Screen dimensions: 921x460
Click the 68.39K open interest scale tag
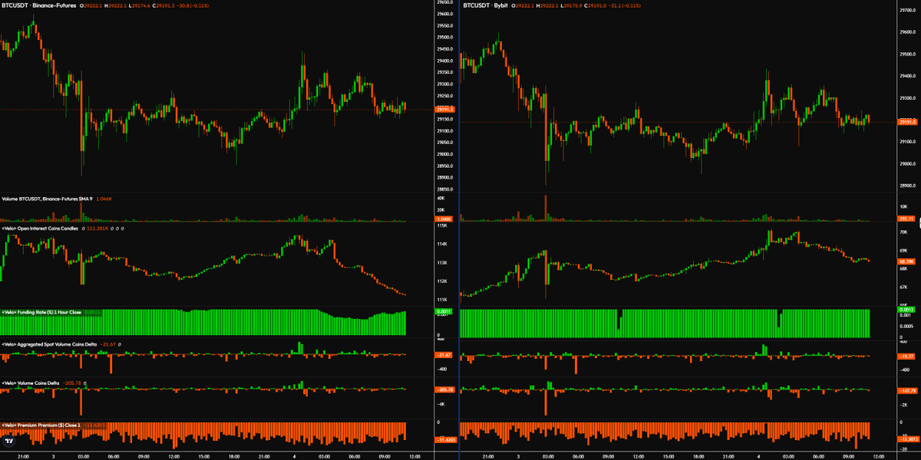[x=908, y=261]
